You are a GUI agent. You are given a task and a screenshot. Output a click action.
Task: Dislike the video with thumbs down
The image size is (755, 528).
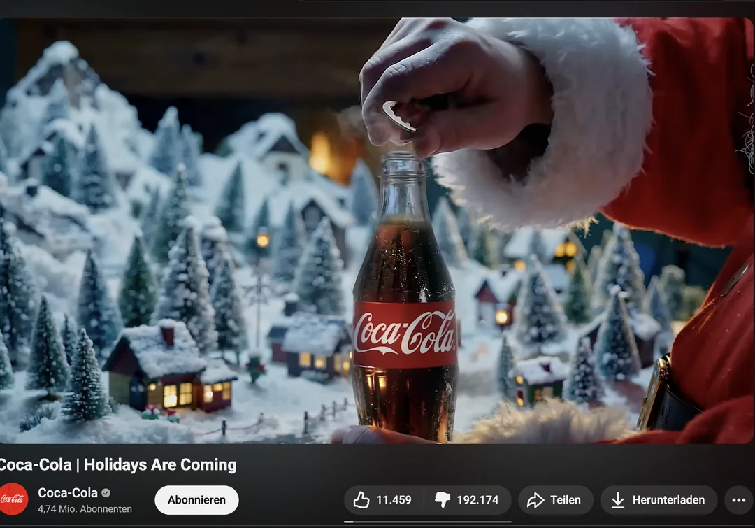pyautogui.click(x=468, y=500)
